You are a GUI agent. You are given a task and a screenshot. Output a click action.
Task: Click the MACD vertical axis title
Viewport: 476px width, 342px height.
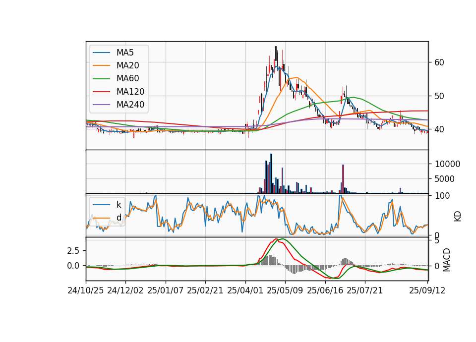(x=447, y=260)
